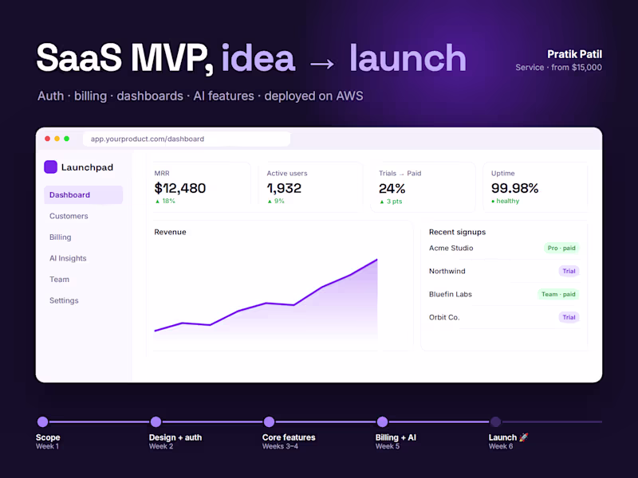Screen dimensions: 638x478
Task: Select the Scope Week 1 timeline marker
Action: (43, 422)
